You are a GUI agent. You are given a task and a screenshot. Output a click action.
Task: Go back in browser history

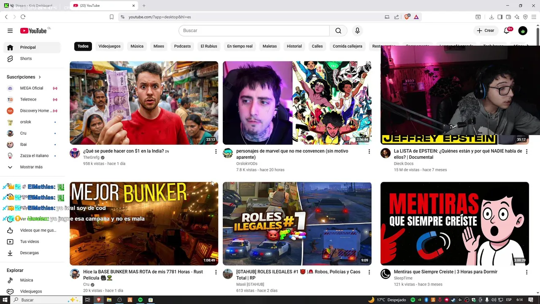(x=6, y=17)
